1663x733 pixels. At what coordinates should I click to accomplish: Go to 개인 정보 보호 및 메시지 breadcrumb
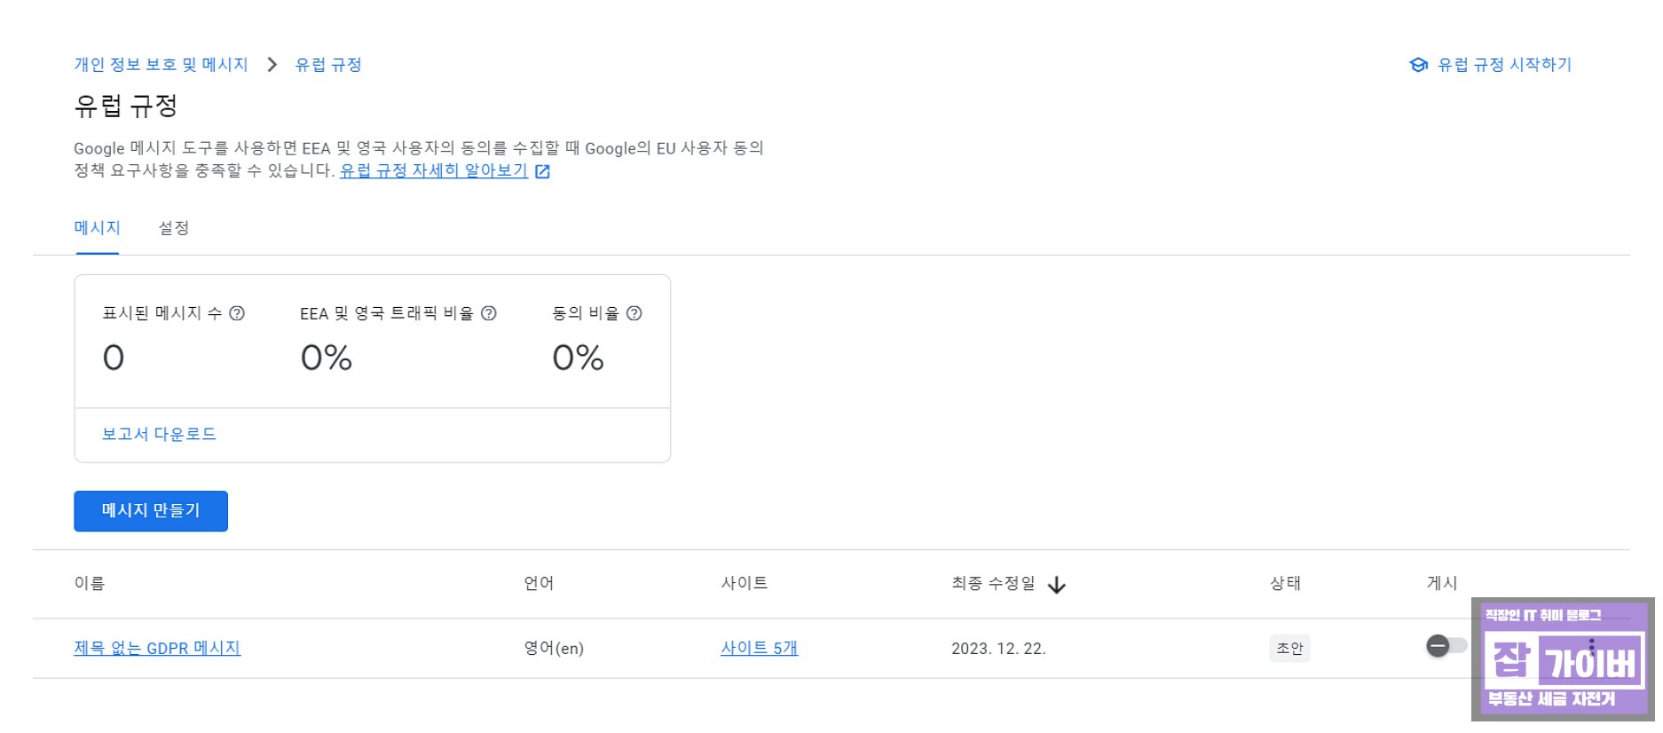(x=162, y=65)
